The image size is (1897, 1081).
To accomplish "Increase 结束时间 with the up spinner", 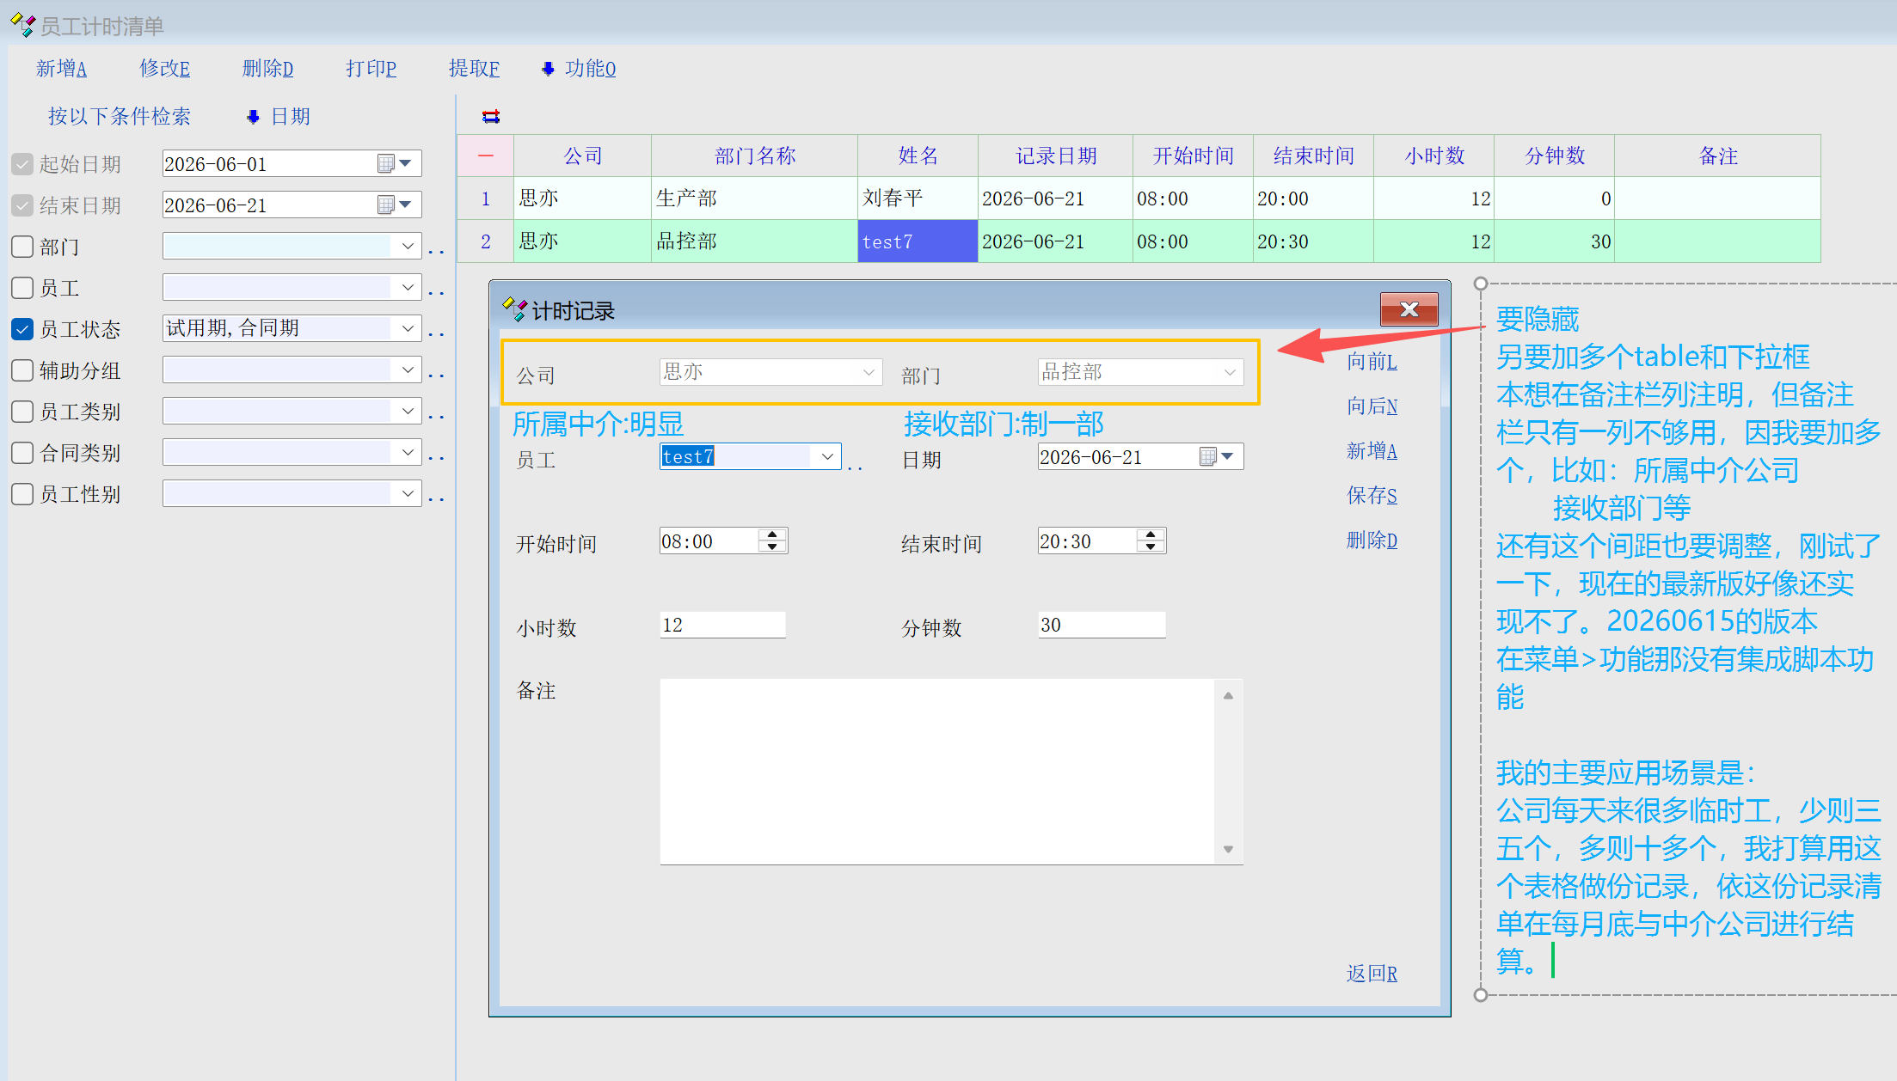I will point(1151,534).
